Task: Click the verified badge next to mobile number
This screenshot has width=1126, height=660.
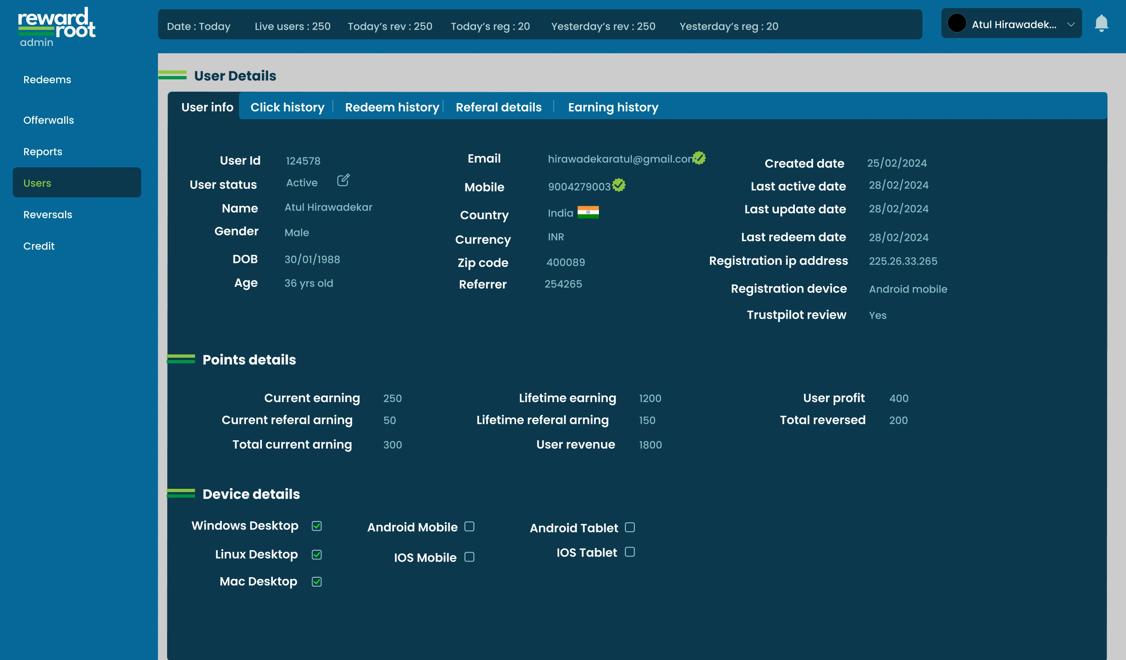Action: 618,185
